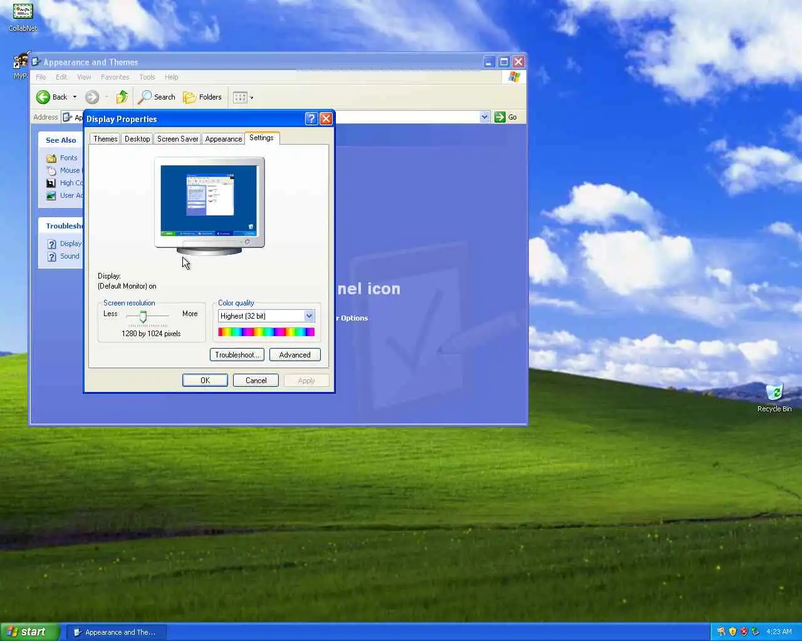Confirm Display Properties with OK

point(205,381)
